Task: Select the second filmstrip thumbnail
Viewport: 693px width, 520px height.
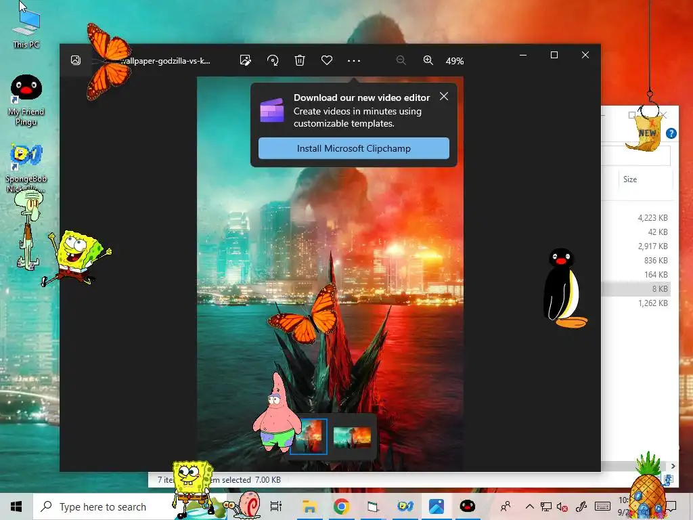Action: click(352, 437)
